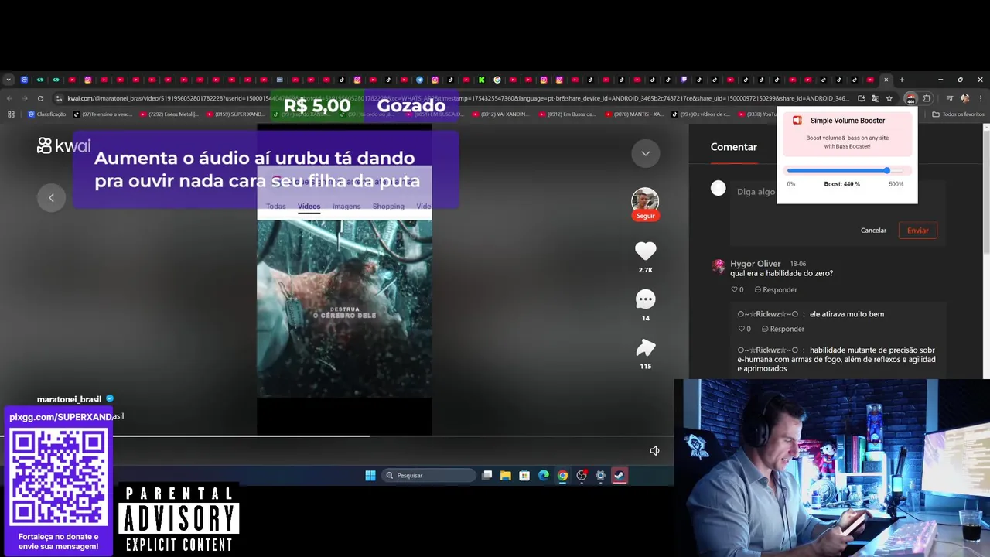Click the address bar URL
Image resolution: width=990 pixels, height=557 pixels.
(456, 98)
